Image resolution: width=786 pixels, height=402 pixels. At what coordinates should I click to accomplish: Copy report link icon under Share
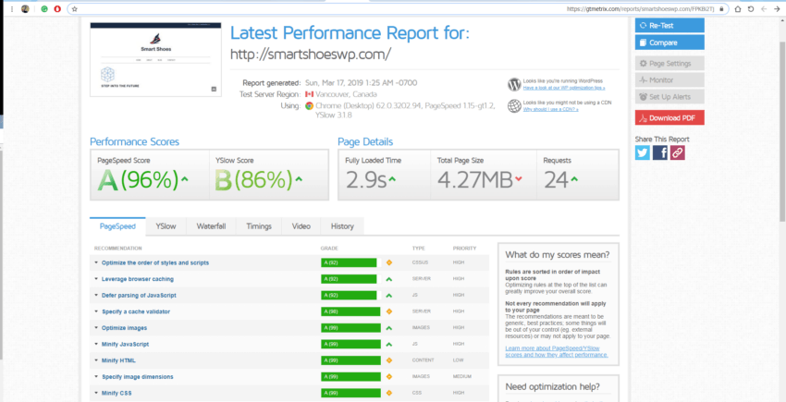[x=677, y=152]
